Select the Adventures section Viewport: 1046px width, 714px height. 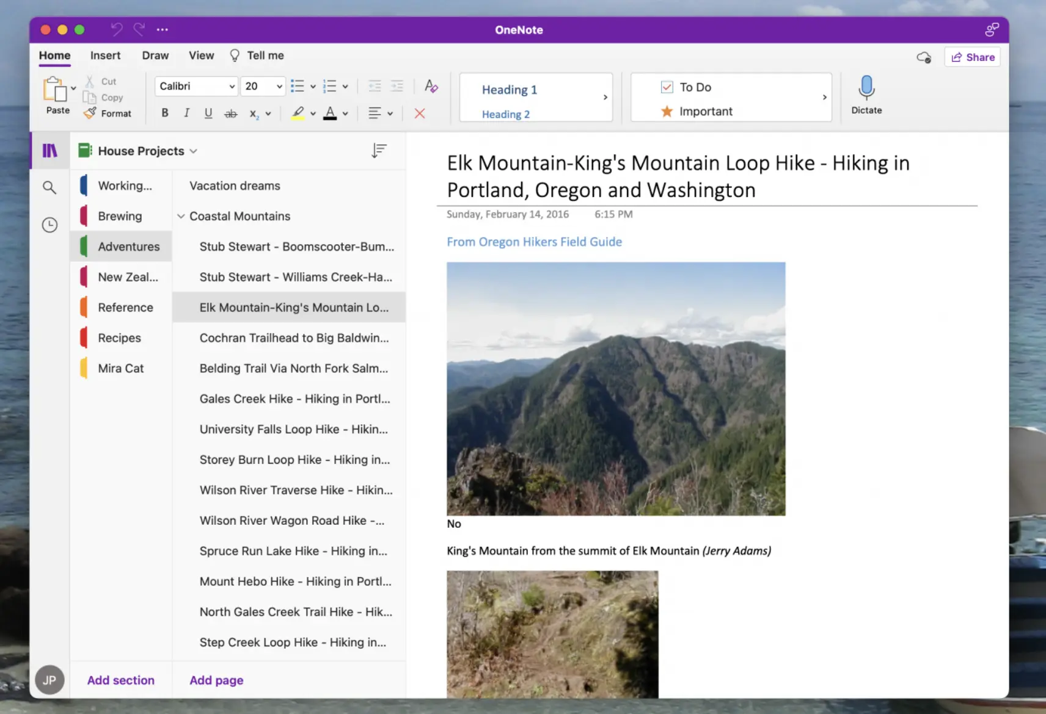tap(121, 247)
